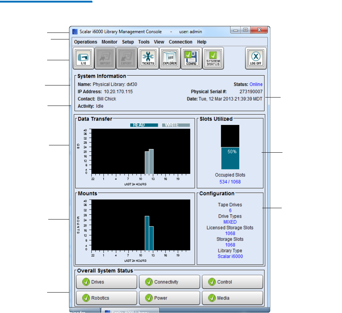The height and width of the screenshot is (313, 342).
Task: Click the Tickets toolbar icon
Action: [x=148, y=58]
